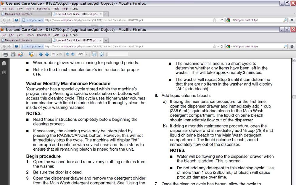Open the 147% zoom level dropdown arrow

(87, 54)
